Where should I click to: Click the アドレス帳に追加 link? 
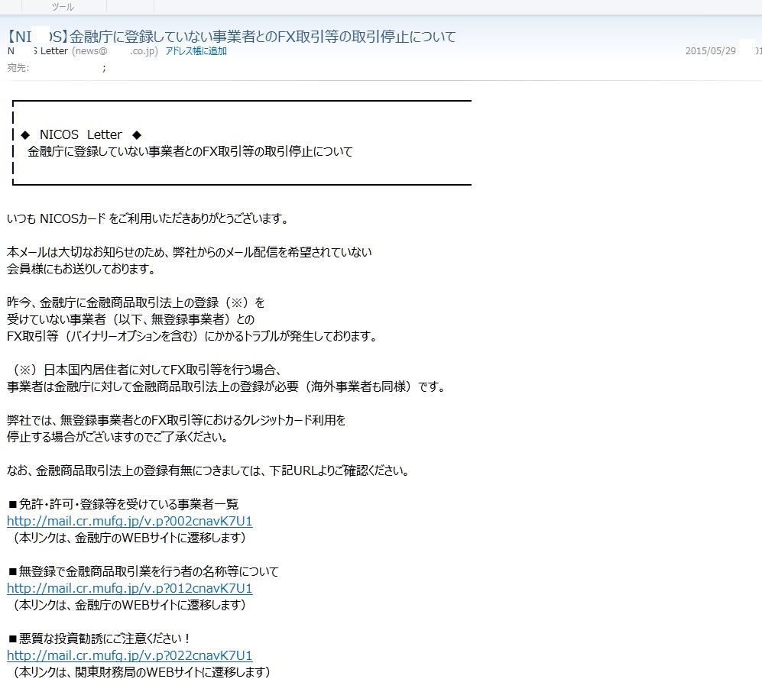click(196, 51)
